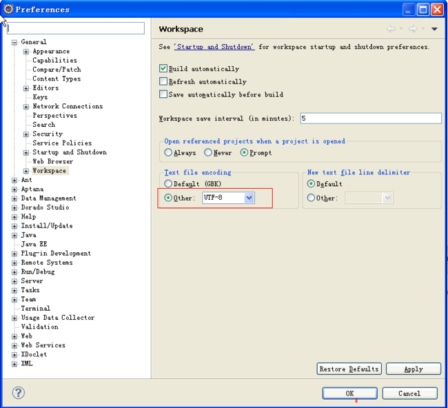Expand the Network Connections node
448x408 pixels.
tap(26, 107)
